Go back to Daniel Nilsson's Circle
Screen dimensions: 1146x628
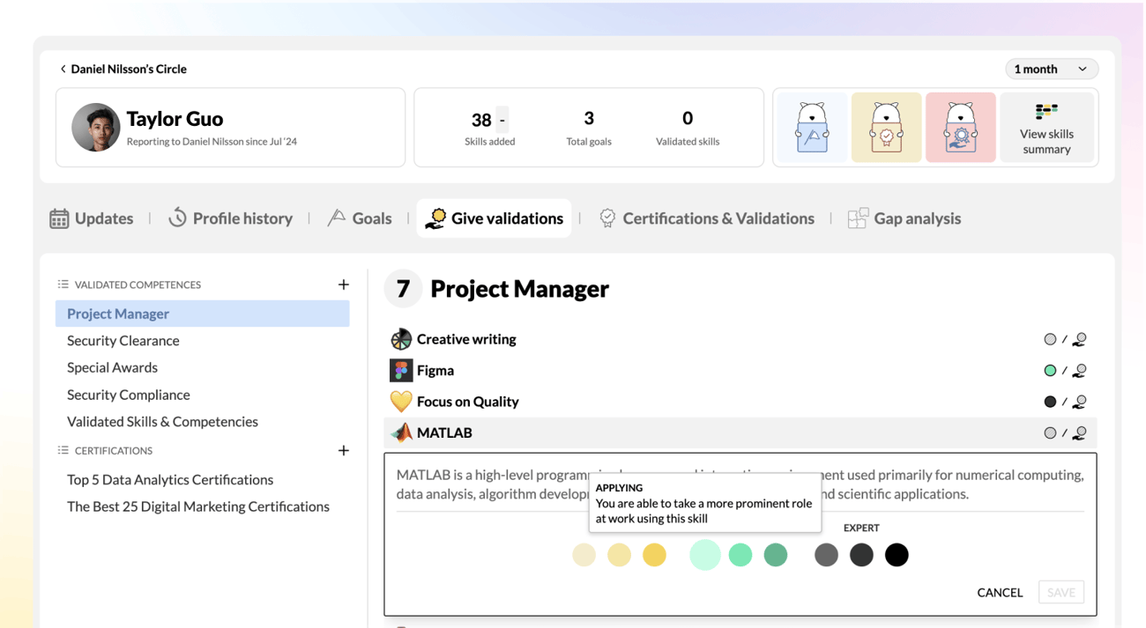[123, 69]
